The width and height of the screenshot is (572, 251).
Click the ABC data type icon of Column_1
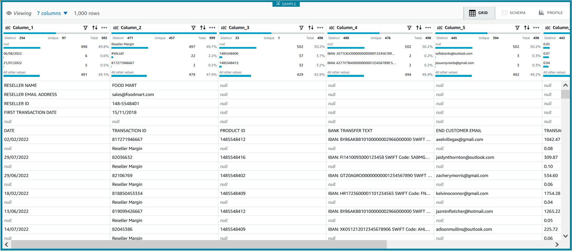pos(8,28)
